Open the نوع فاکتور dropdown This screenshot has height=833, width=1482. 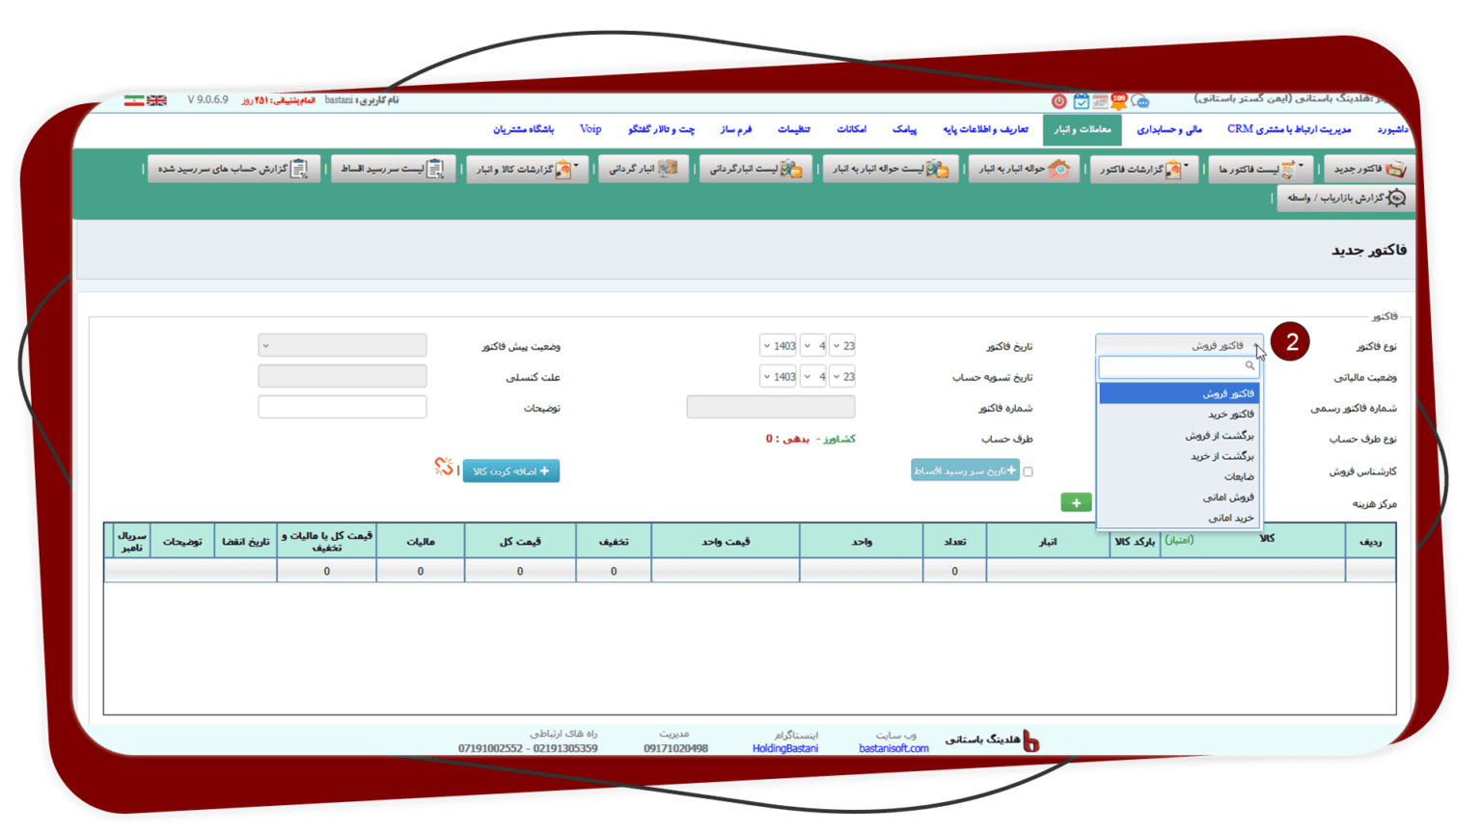(x=1179, y=345)
